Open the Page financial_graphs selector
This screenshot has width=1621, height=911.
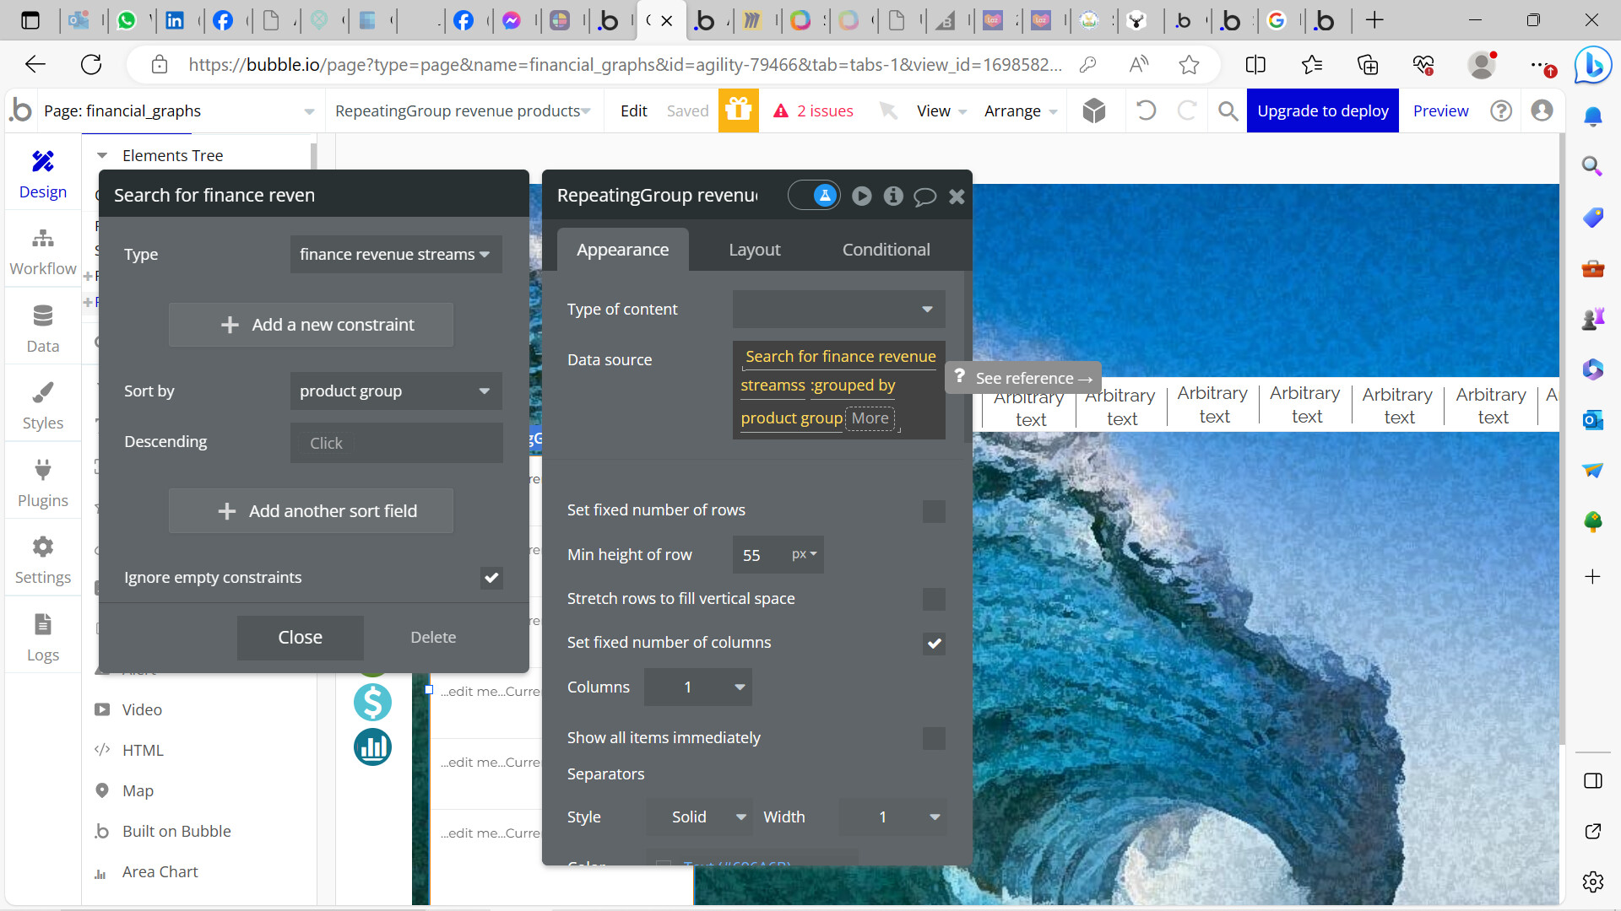(179, 111)
